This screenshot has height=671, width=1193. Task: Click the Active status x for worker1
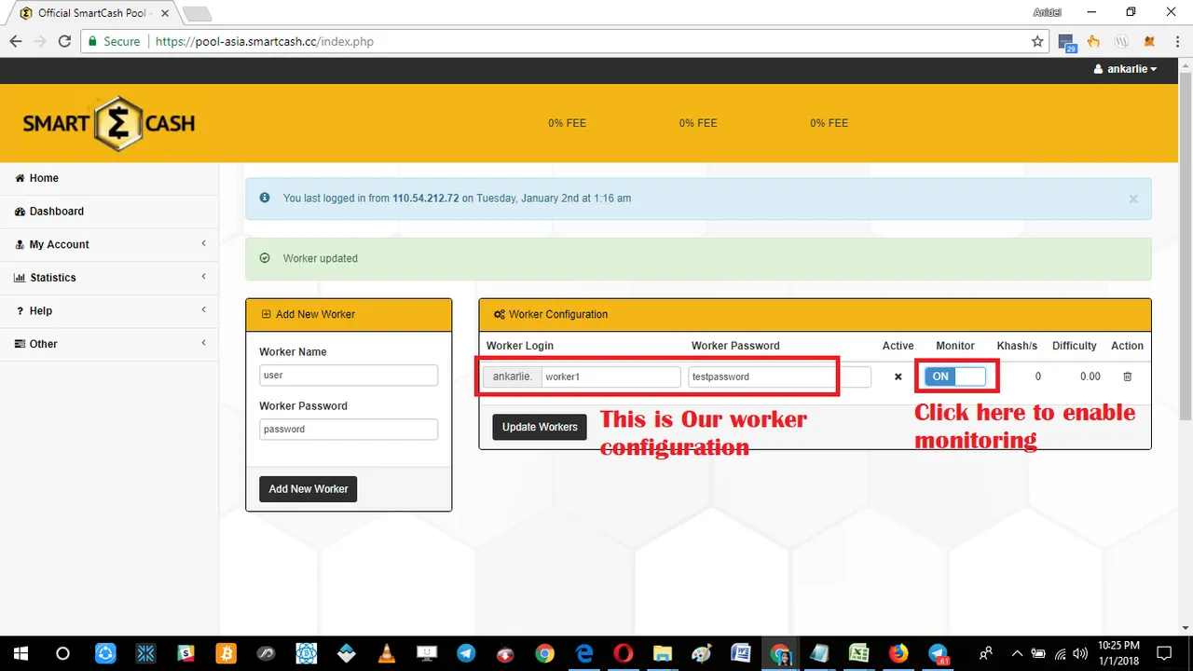(x=898, y=377)
